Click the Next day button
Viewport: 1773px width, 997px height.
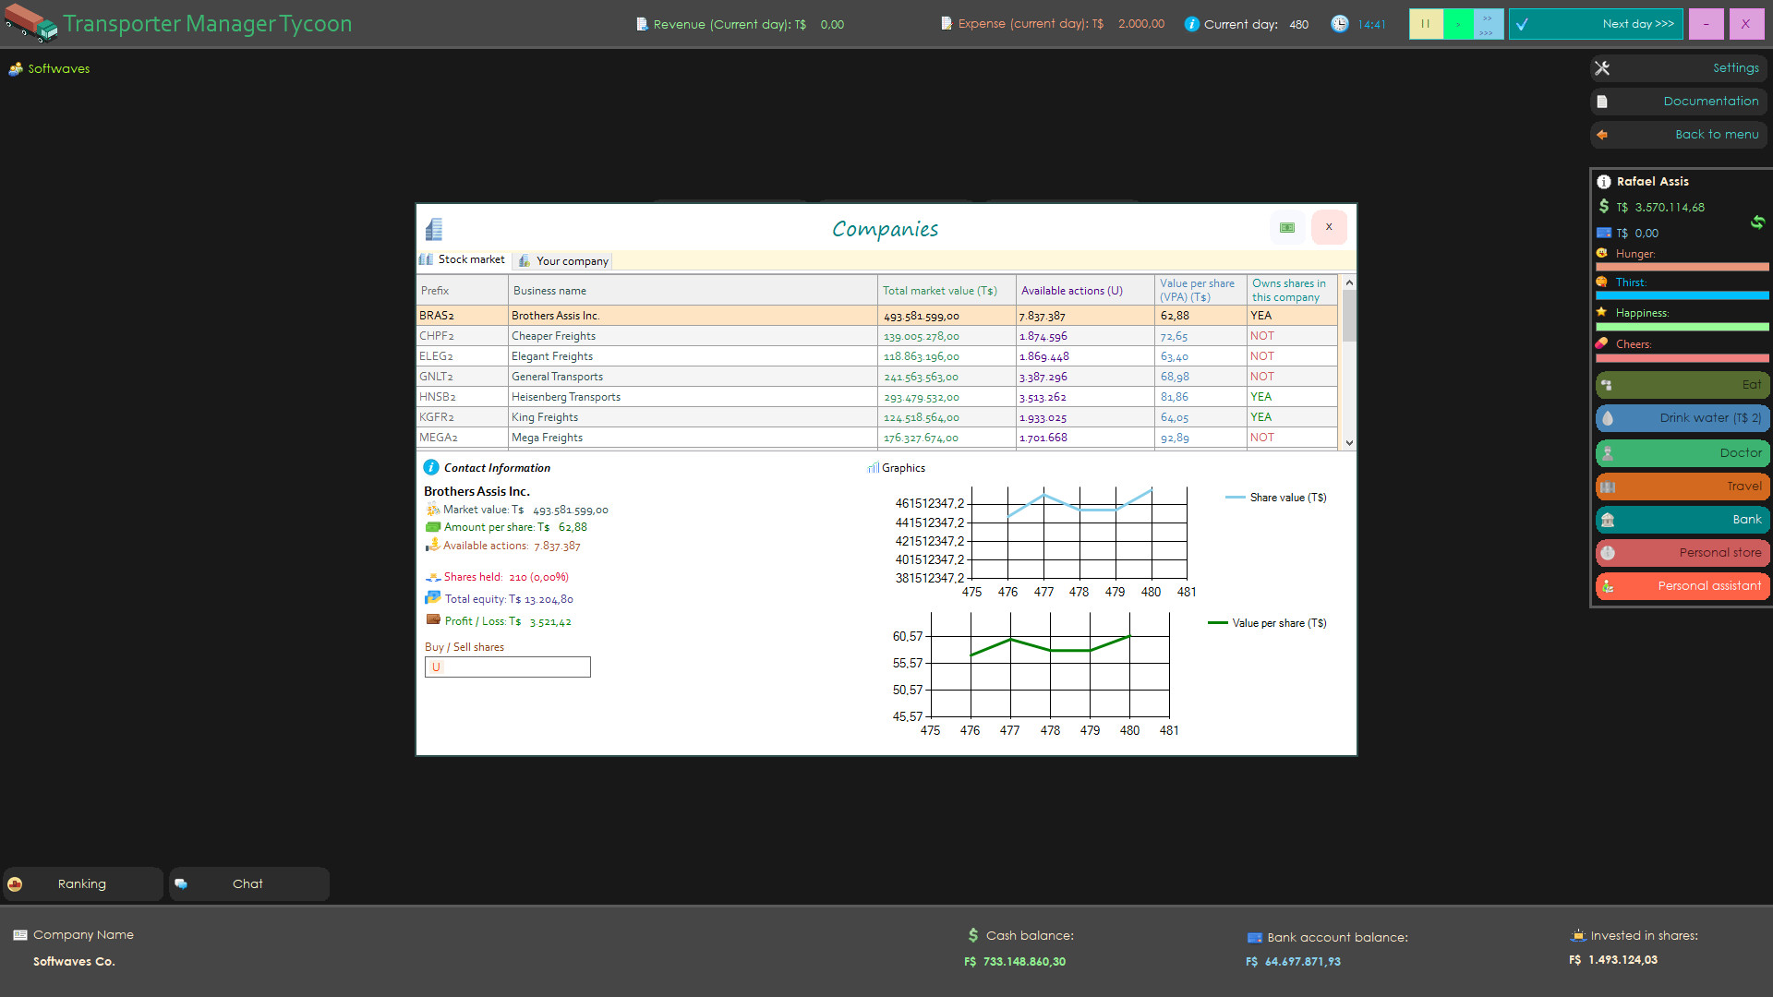(1596, 24)
